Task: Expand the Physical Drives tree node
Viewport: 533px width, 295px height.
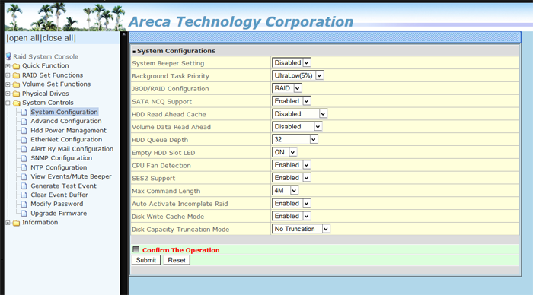Action: click(x=8, y=94)
